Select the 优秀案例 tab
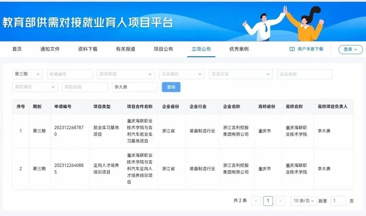 click(239, 49)
